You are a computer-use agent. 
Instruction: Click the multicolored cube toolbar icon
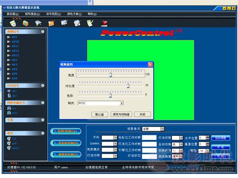25,23
